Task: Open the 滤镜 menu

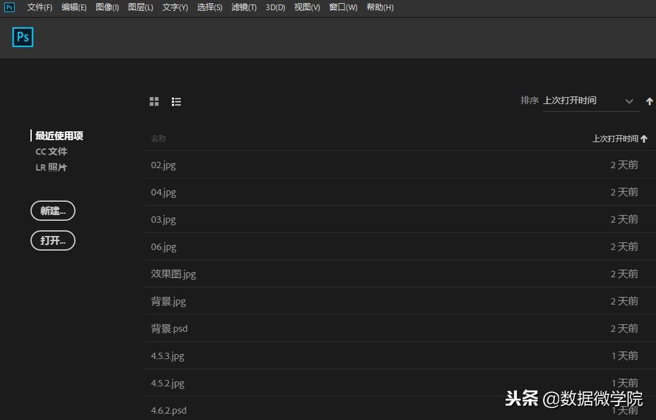Action: click(x=244, y=7)
